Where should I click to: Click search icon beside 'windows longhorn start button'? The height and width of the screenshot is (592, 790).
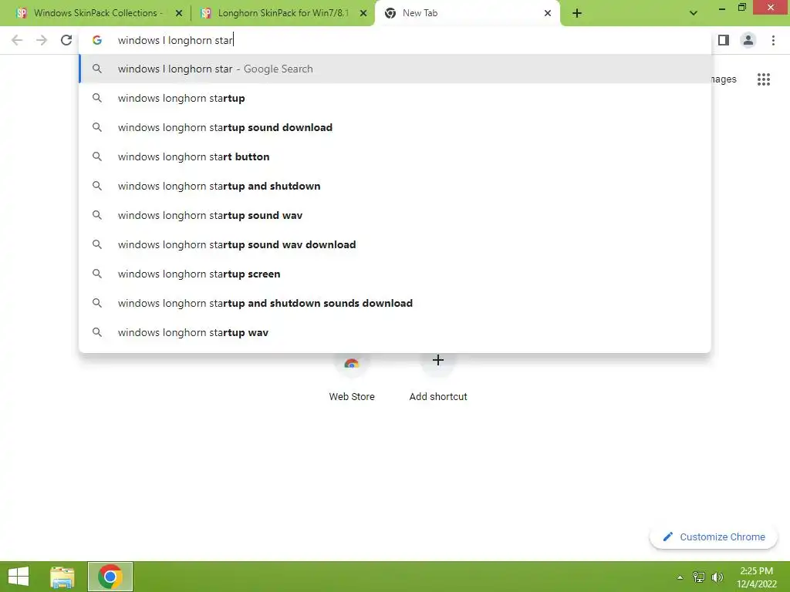coord(97,156)
